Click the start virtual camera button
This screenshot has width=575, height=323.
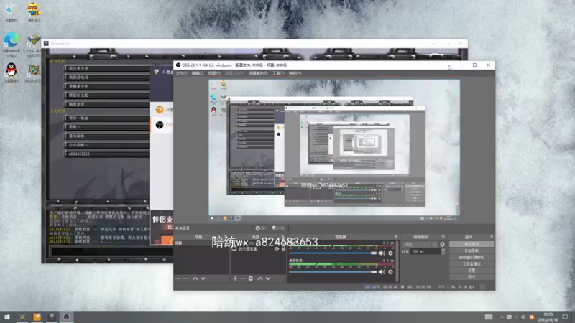pos(471,258)
